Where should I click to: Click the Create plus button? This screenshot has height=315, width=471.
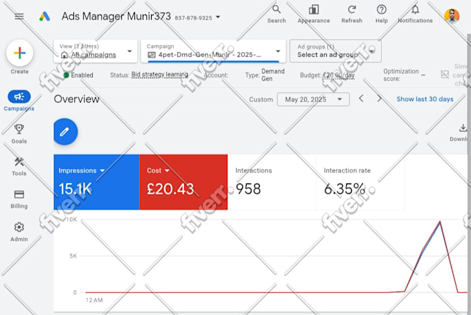(19, 53)
